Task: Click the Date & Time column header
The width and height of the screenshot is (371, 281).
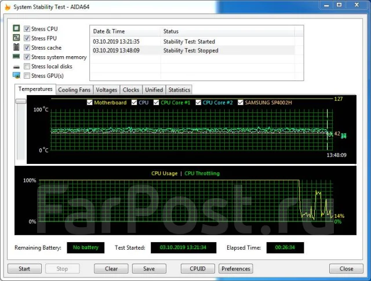Action: pos(125,31)
